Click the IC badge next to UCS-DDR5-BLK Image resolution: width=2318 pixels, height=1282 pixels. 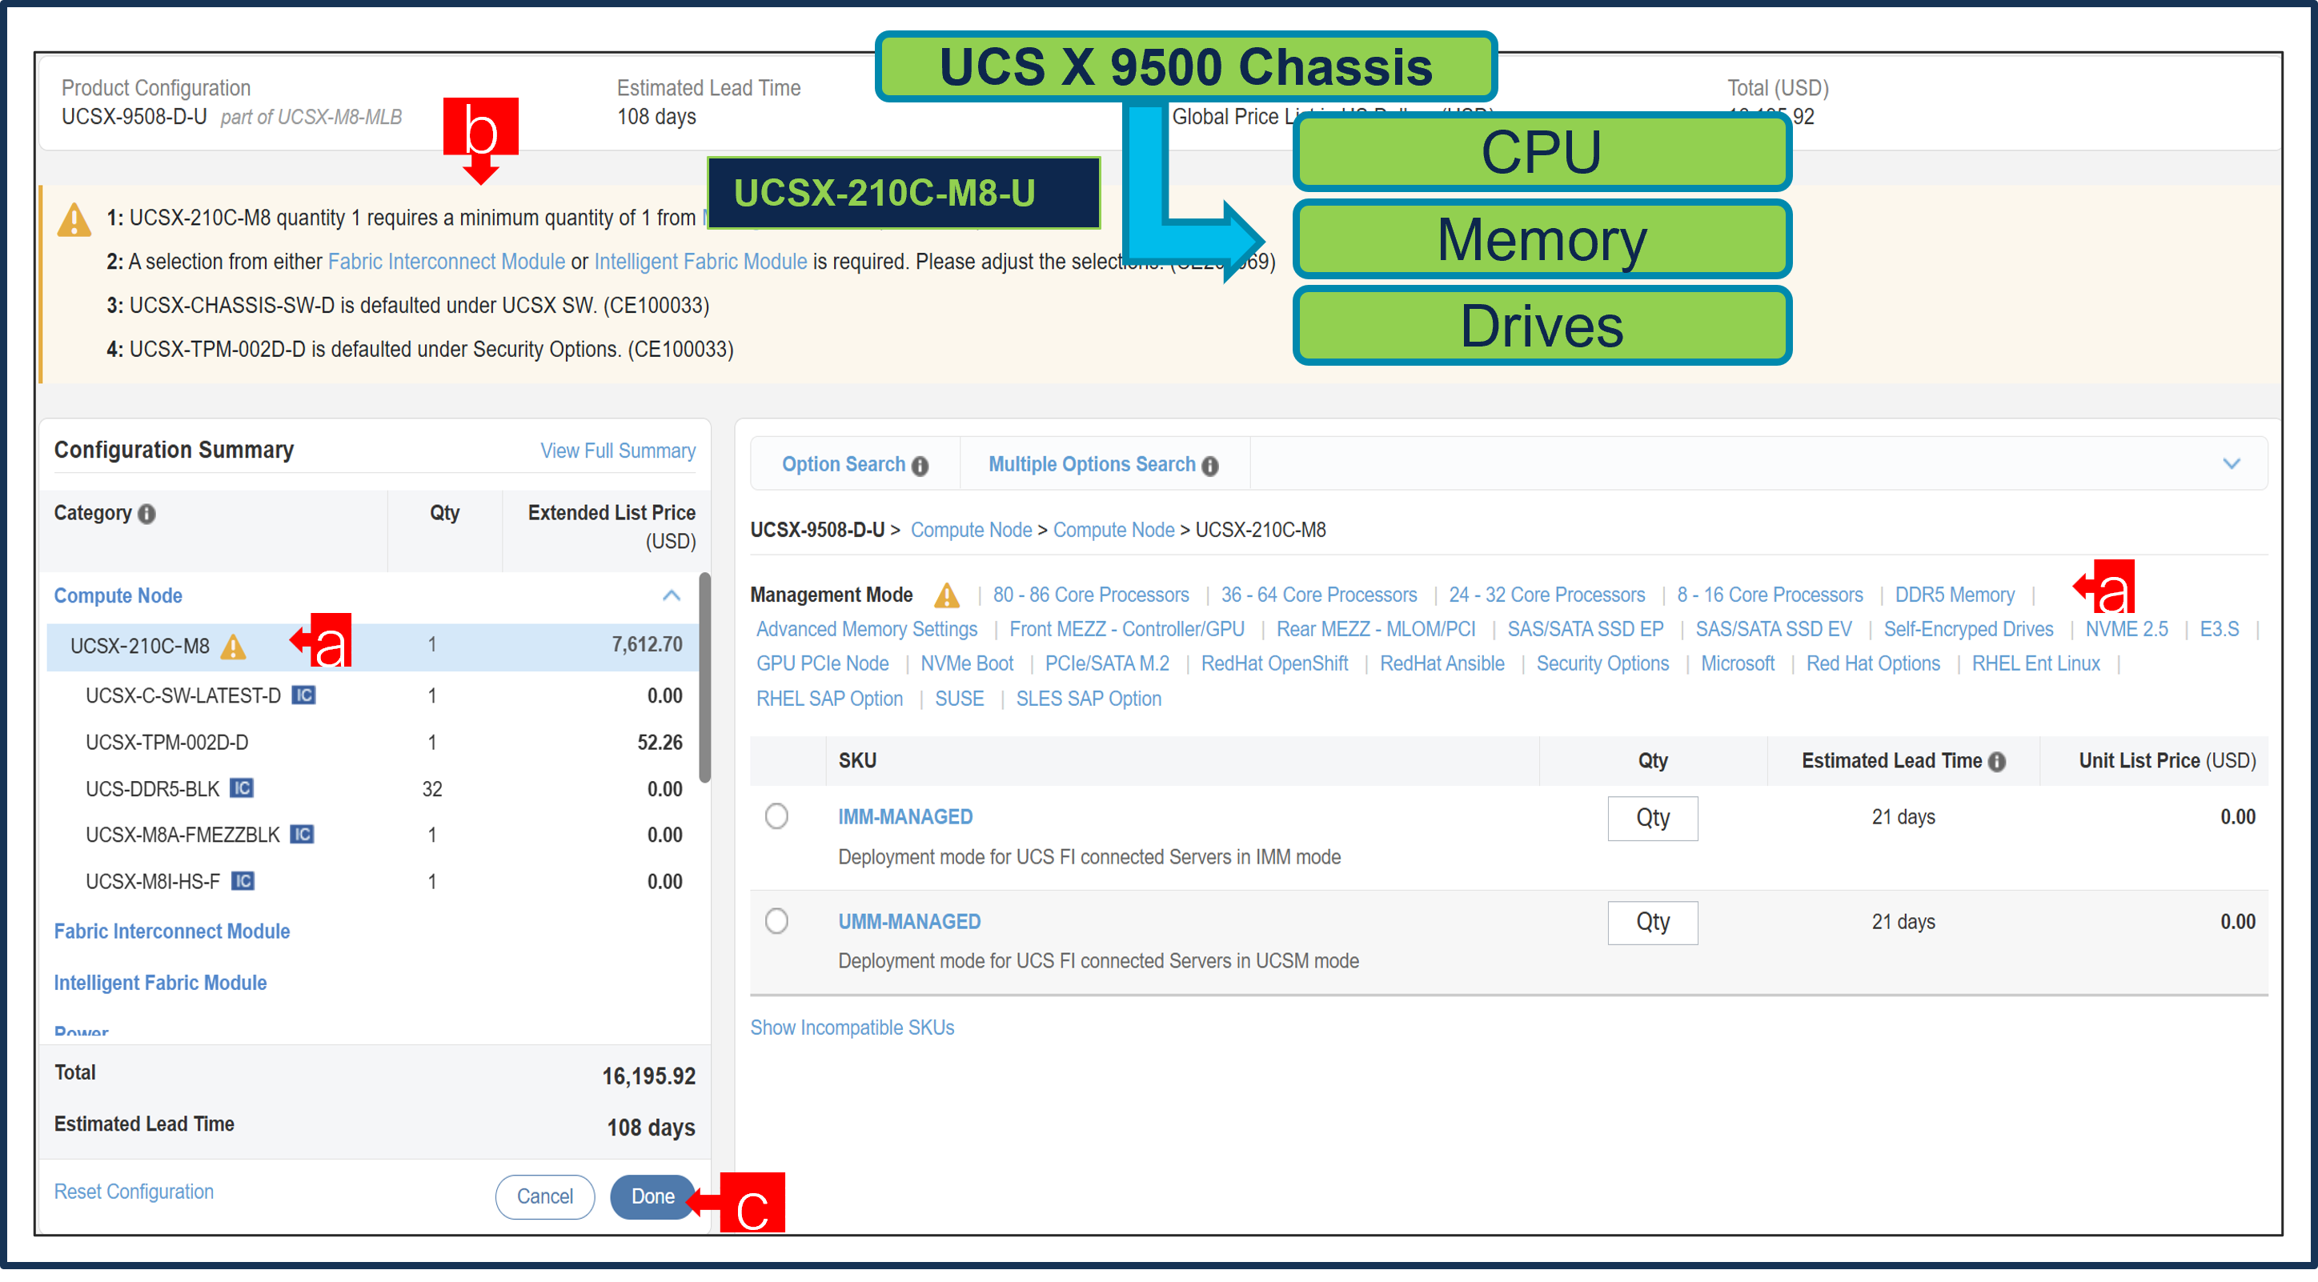[x=241, y=789]
